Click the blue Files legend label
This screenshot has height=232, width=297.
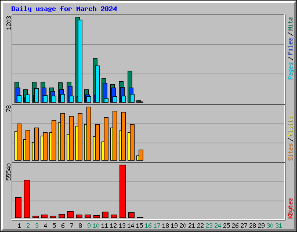click(290, 46)
